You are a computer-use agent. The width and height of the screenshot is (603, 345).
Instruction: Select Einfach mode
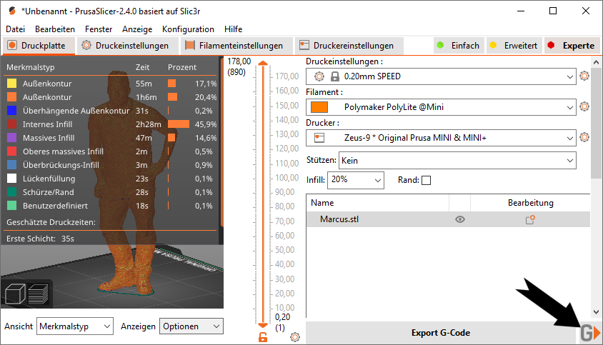point(459,46)
